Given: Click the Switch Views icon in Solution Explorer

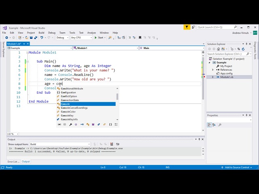Looking at the screenshot, I should (223, 49).
